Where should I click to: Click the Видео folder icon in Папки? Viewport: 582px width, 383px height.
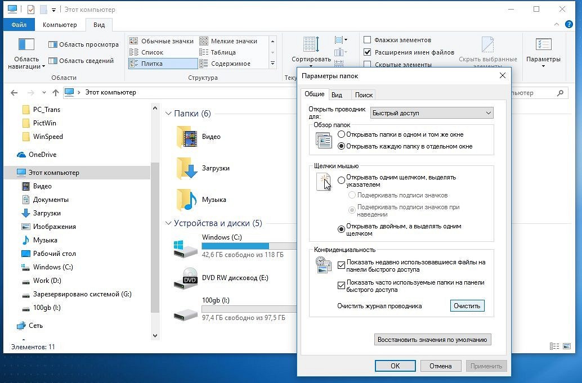coord(187,137)
